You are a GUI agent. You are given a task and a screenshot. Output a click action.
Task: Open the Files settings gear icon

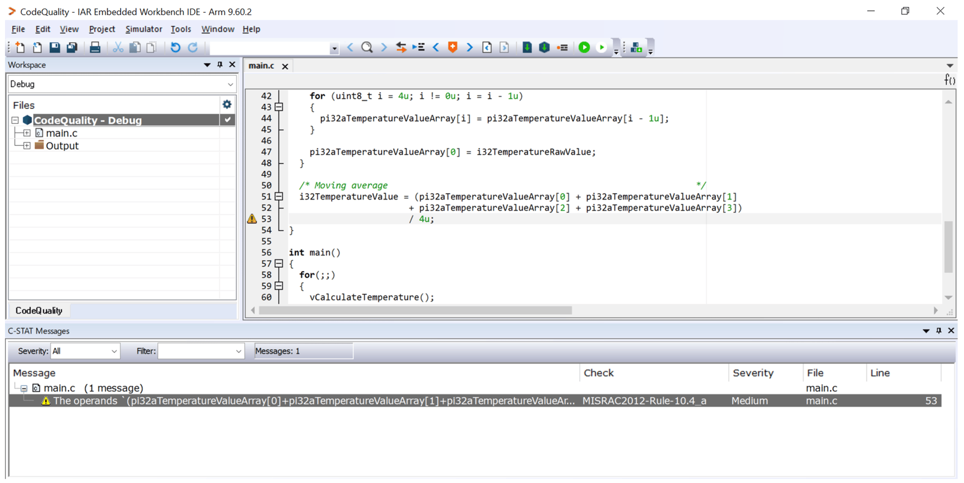pos(227,105)
